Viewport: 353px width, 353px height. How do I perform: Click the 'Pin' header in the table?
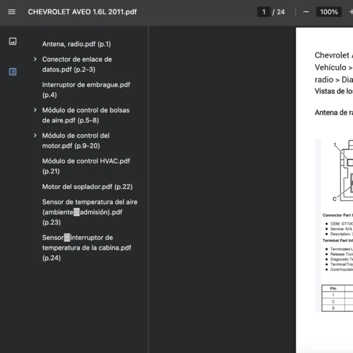pos(333,288)
